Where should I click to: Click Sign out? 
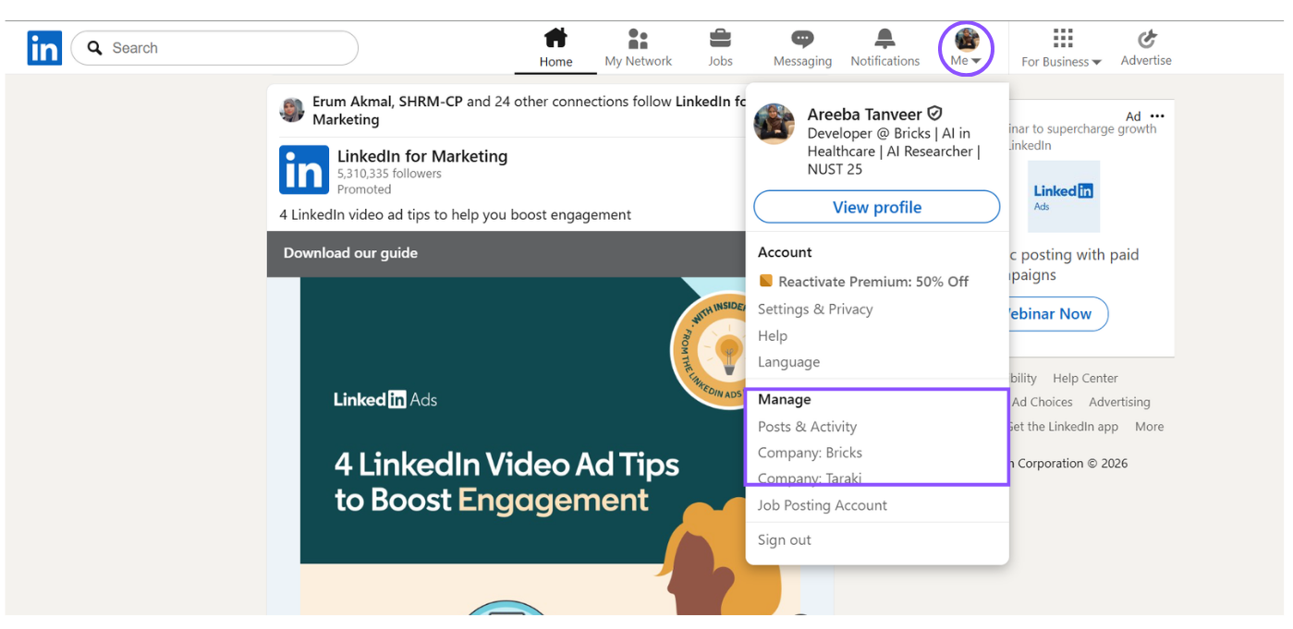coord(784,540)
